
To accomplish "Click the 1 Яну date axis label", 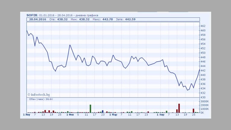I will [x=27, y=115].
